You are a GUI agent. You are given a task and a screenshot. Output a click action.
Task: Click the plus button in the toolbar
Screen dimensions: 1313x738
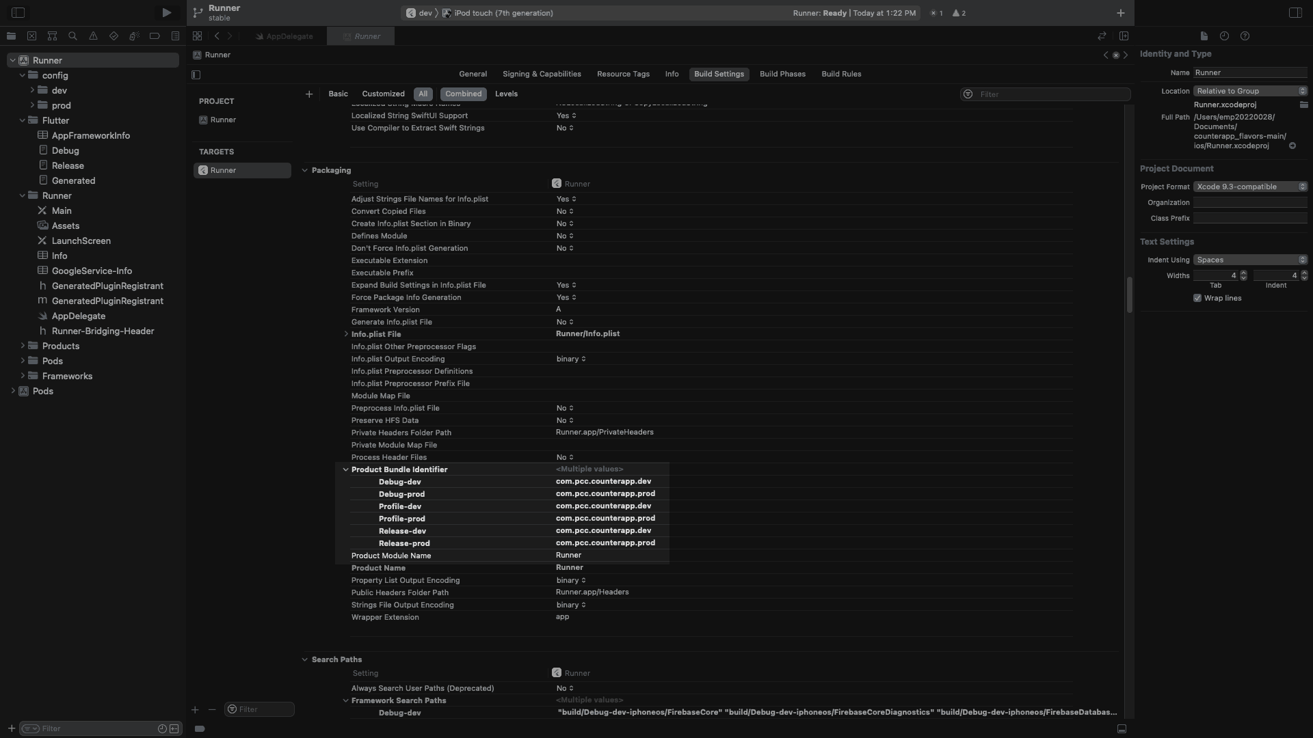(1120, 12)
